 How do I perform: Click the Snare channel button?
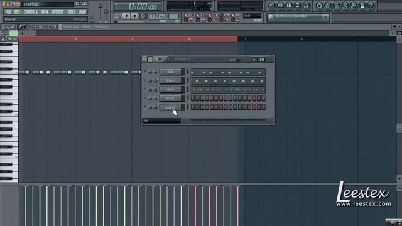coord(170,81)
